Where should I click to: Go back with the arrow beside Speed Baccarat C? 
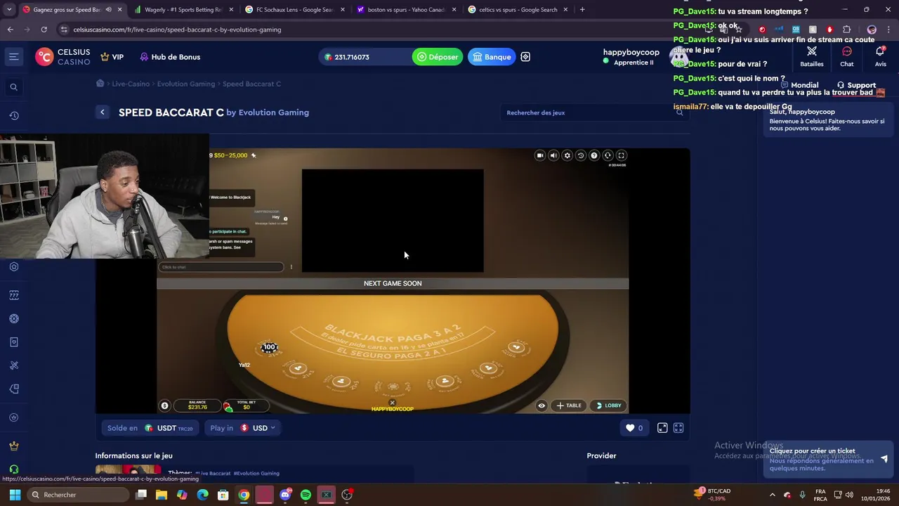[103, 112]
